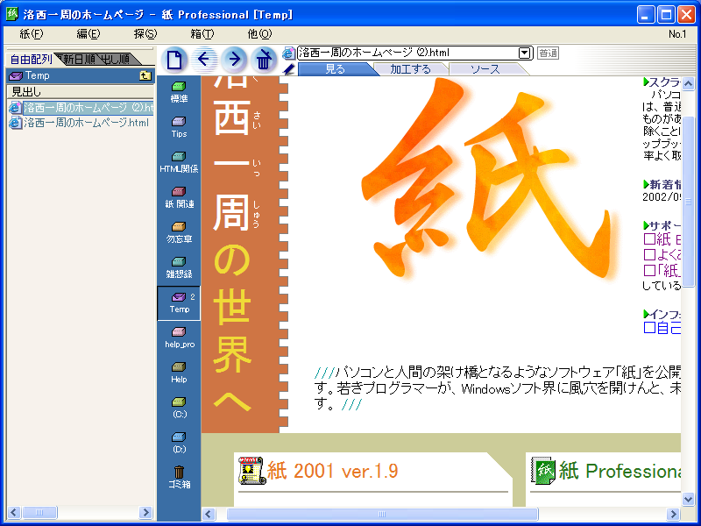
Task: Open the 紙(F) menu
Action: tap(31, 34)
